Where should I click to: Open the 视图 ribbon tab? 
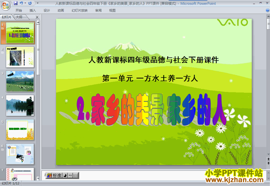click(112, 11)
